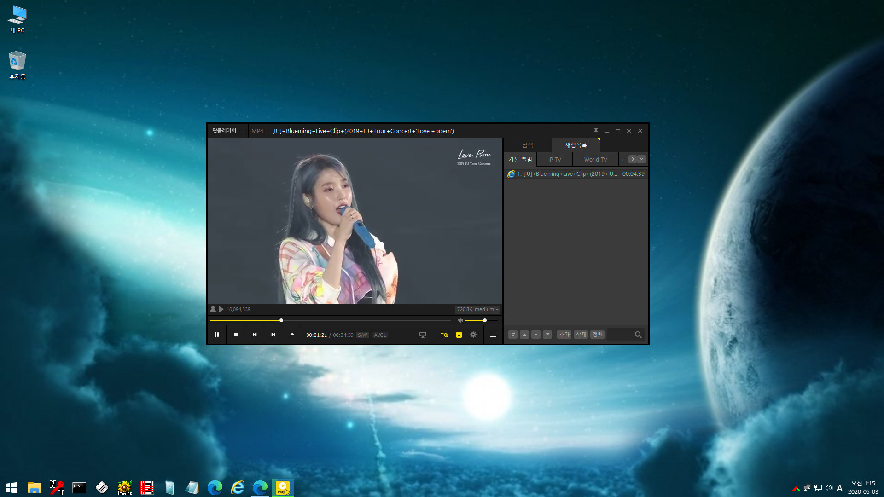
Task: Add a new album with plus button
Action: (x=623, y=160)
